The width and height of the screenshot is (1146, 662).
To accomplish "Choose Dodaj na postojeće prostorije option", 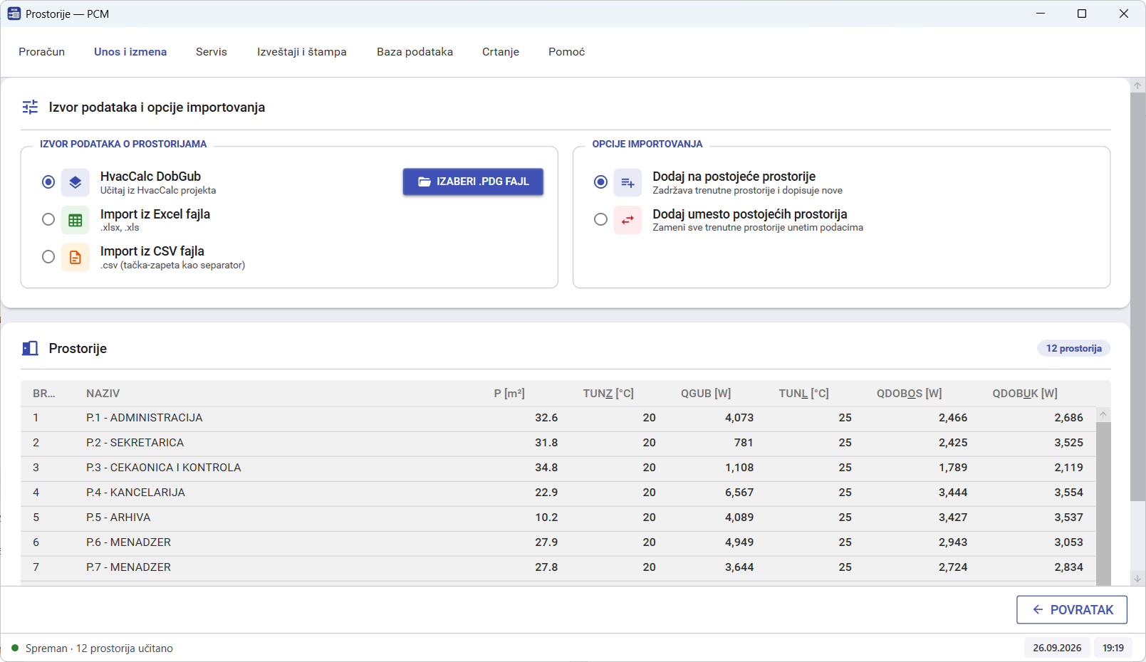I will [x=600, y=182].
